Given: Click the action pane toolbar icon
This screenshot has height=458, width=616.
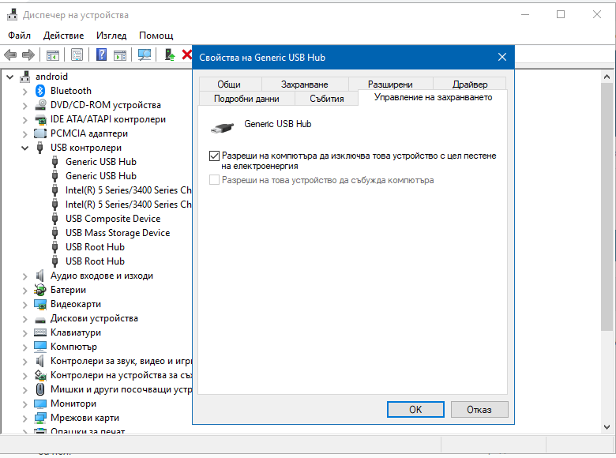Looking at the screenshot, I should [120, 55].
